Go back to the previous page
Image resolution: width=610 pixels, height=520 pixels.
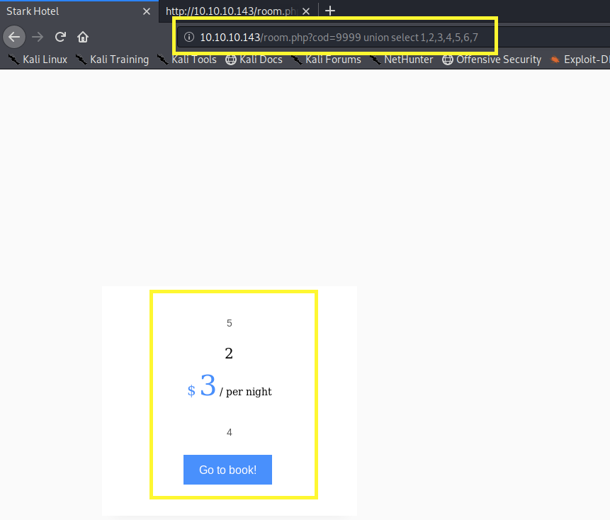point(14,37)
